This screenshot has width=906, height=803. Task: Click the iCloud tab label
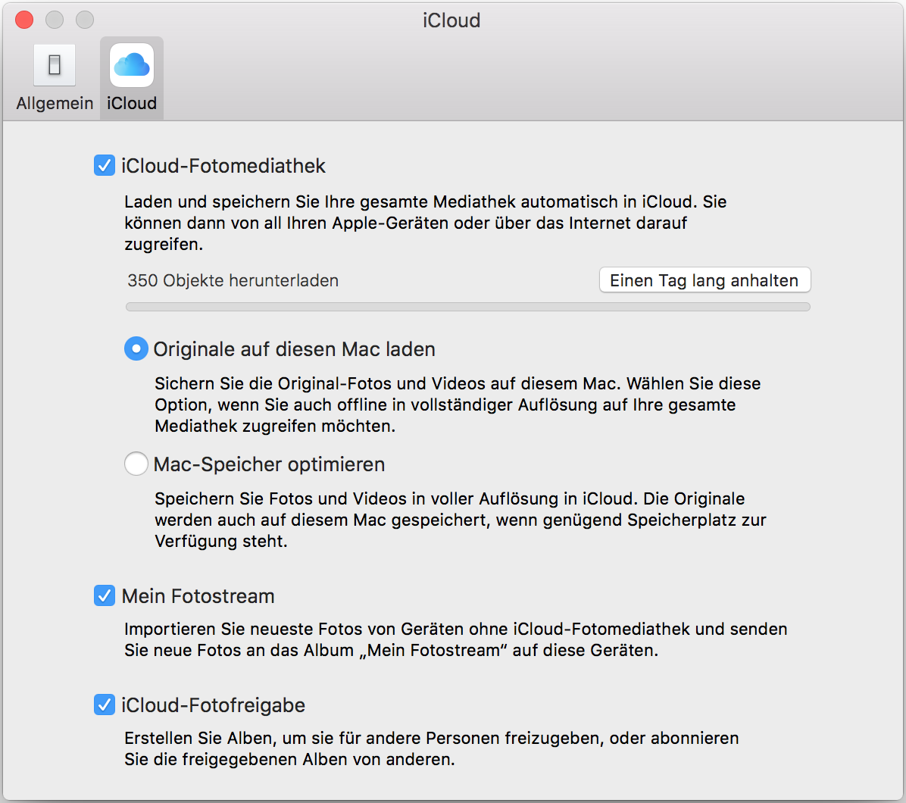coord(132,104)
